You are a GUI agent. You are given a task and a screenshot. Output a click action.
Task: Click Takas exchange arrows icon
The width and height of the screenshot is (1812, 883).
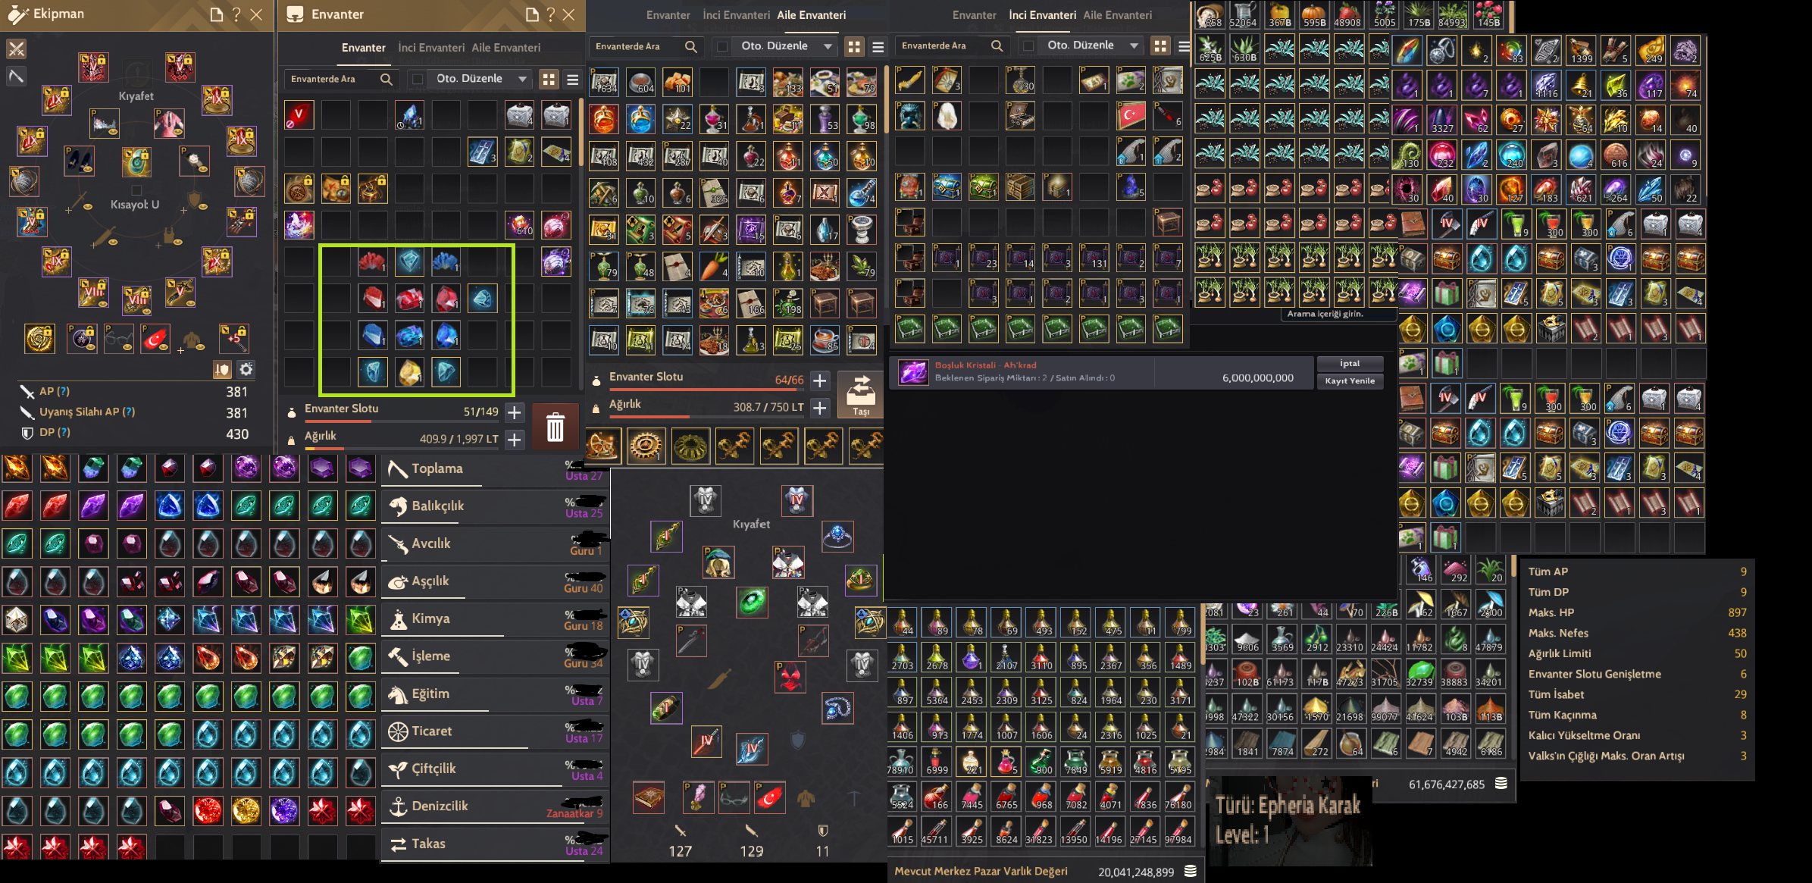(x=398, y=844)
